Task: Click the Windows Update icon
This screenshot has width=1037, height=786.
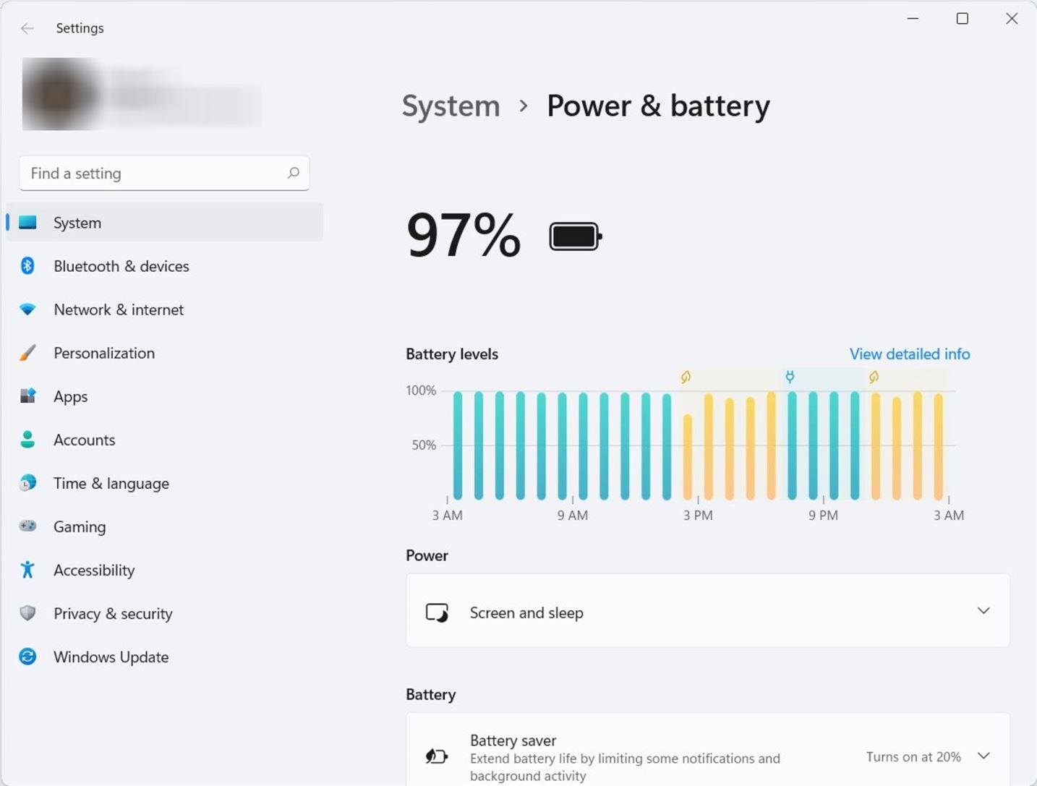Action: coord(27,657)
